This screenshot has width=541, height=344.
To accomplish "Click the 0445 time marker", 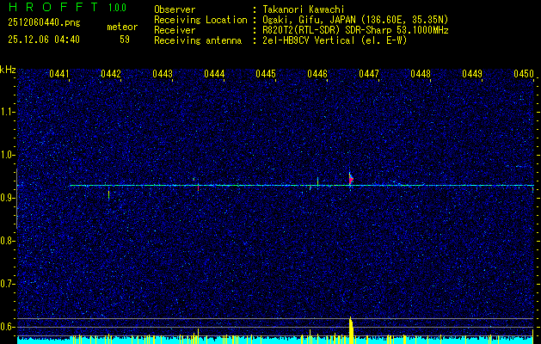I will 266,74.
